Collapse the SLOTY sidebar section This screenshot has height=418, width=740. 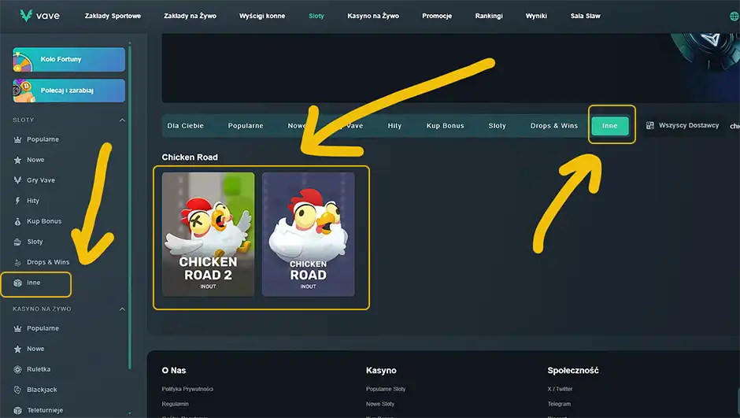click(x=122, y=120)
